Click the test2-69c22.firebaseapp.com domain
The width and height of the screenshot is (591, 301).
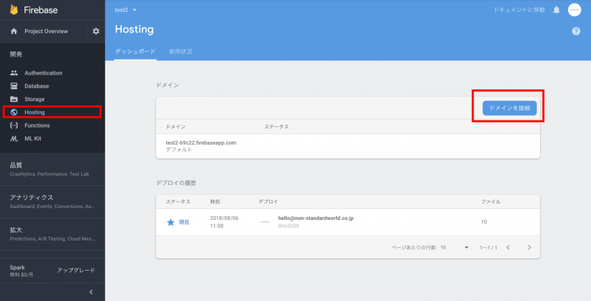point(201,142)
